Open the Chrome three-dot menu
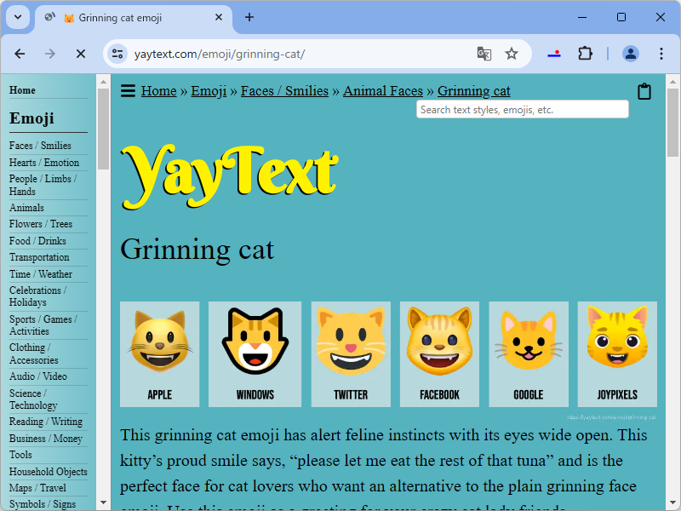 (661, 53)
